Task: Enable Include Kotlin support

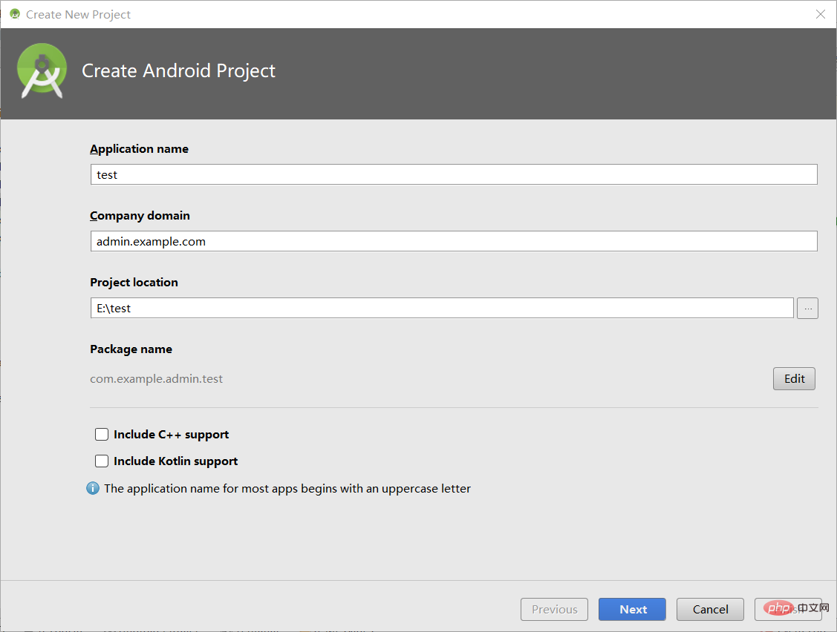Action: pos(101,461)
